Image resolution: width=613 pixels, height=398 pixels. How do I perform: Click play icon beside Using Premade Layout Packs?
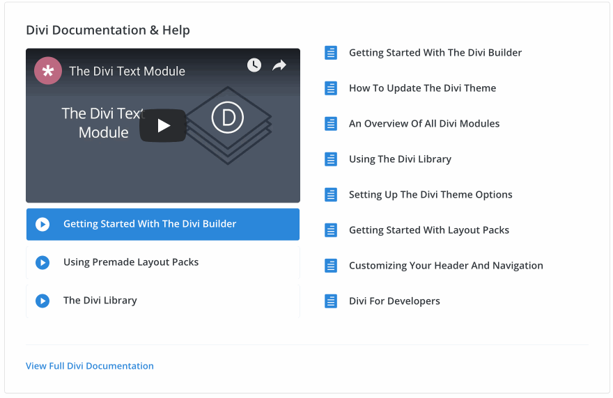pos(42,262)
